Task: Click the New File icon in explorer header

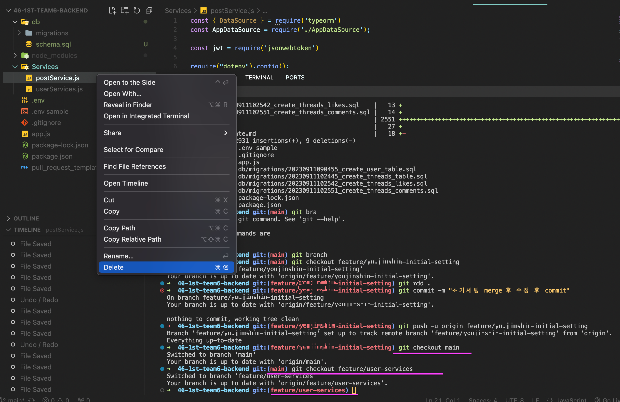Action: pyautogui.click(x=112, y=10)
